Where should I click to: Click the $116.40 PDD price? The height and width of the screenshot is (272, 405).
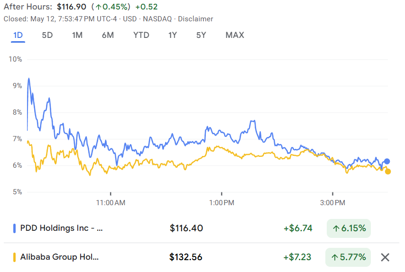tap(186, 228)
